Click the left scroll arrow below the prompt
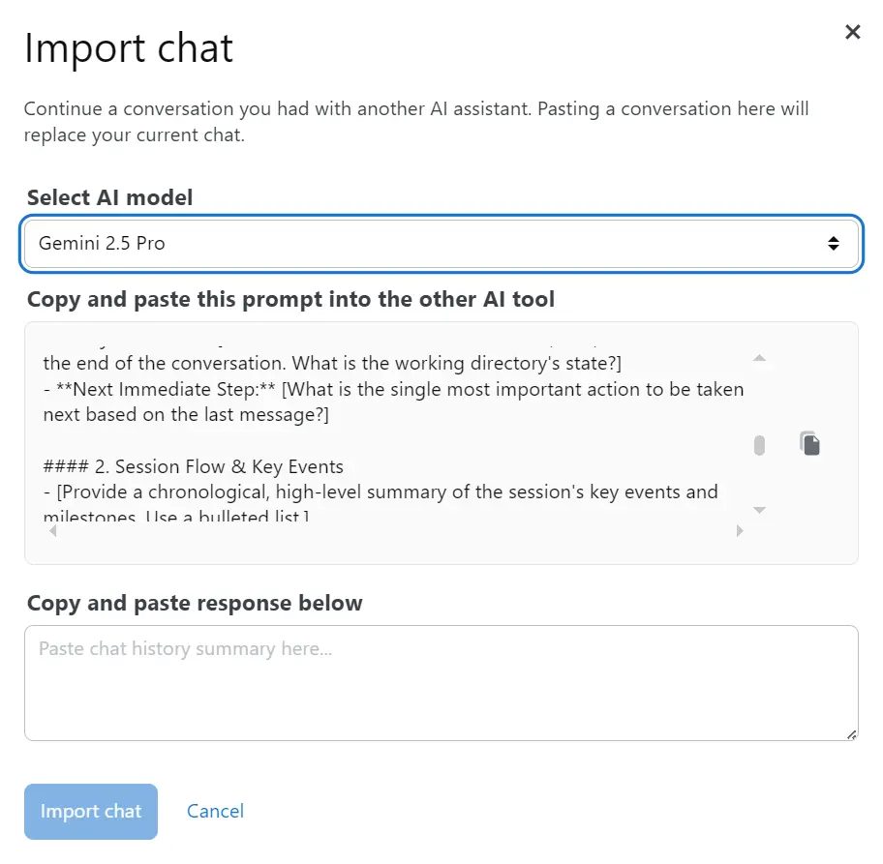The width and height of the screenshot is (883, 864). click(53, 530)
